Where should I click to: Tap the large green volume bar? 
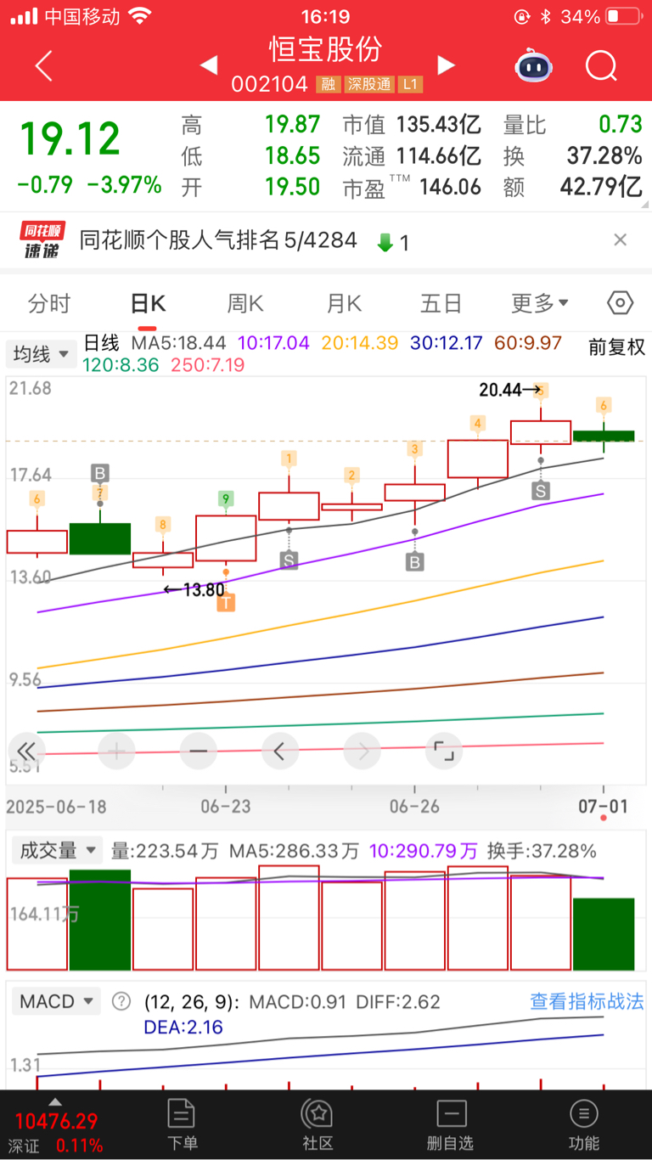[100, 920]
